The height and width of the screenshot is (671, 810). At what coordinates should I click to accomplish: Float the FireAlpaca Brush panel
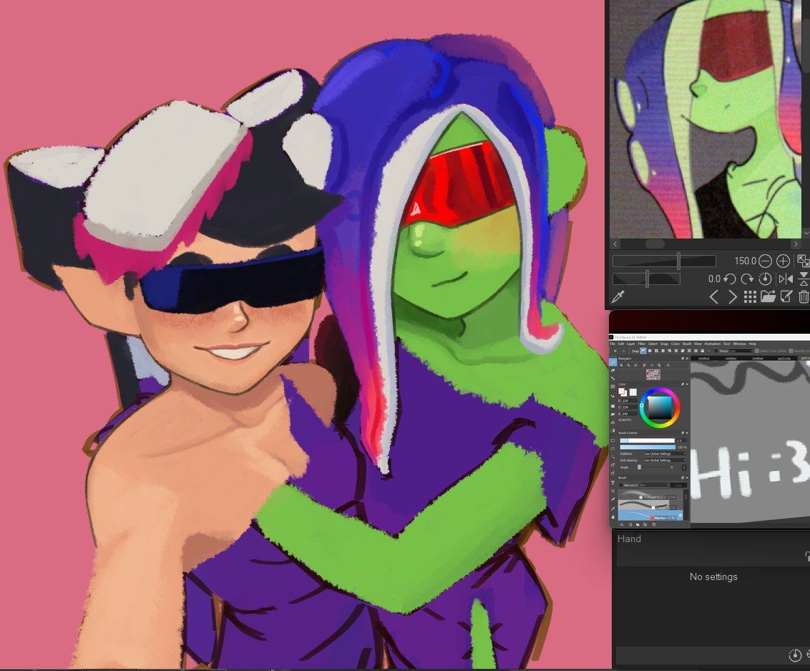pyautogui.click(x=683, y=478)
